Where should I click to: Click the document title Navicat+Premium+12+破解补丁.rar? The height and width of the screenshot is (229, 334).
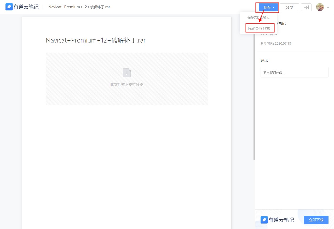point(96,40)
